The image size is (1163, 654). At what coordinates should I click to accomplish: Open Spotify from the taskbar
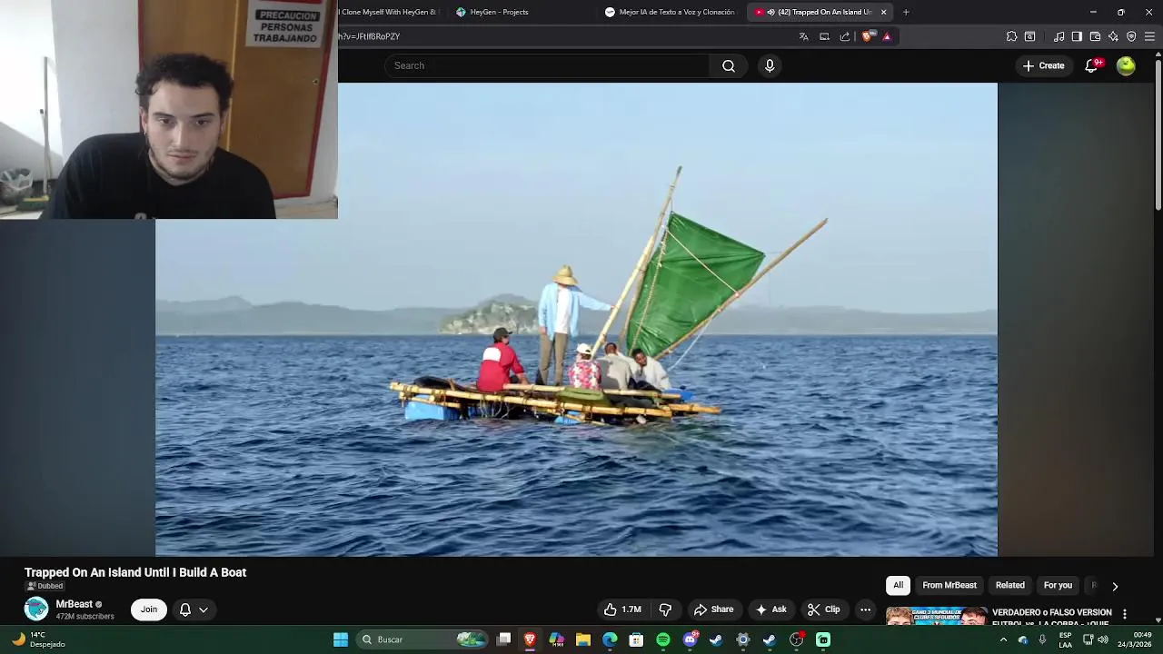coord(663,639)
